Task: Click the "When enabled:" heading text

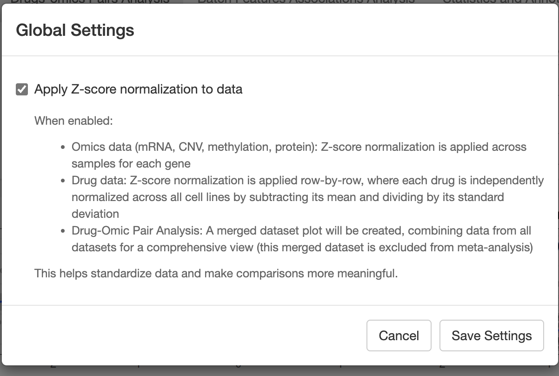Action: click(73, 121)
